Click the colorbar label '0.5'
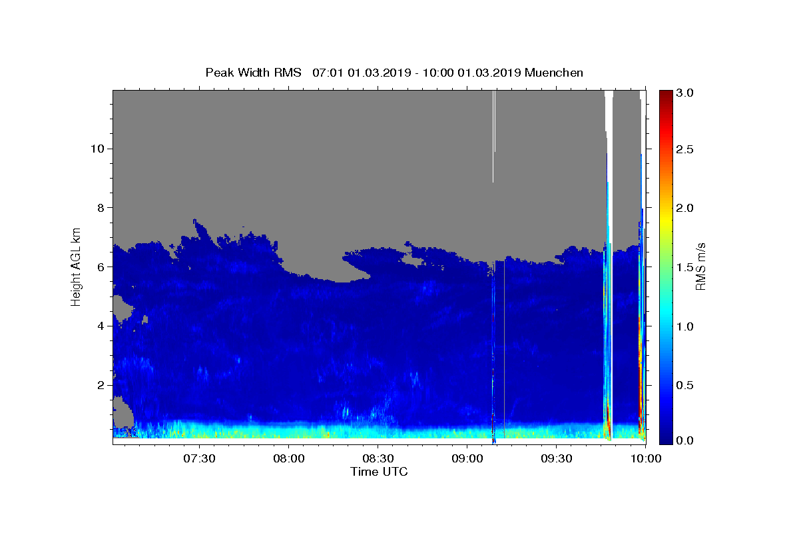Viewport: 799px width, 533px height. [685, 385]
